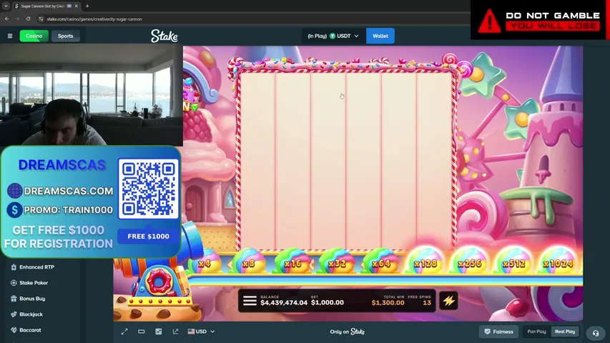Click the Blackjack cards icon
This screenshot has width=610, height=343.
(14, 314)
